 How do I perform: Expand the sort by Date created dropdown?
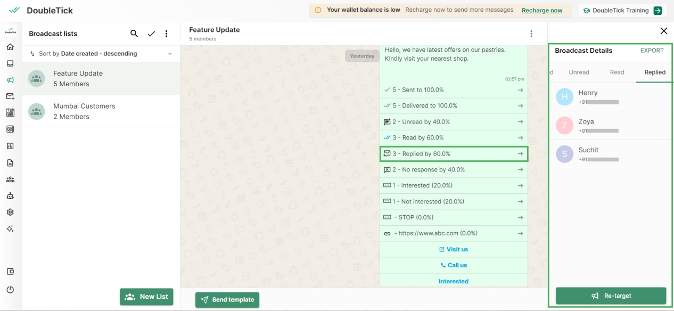coord(170,54)
